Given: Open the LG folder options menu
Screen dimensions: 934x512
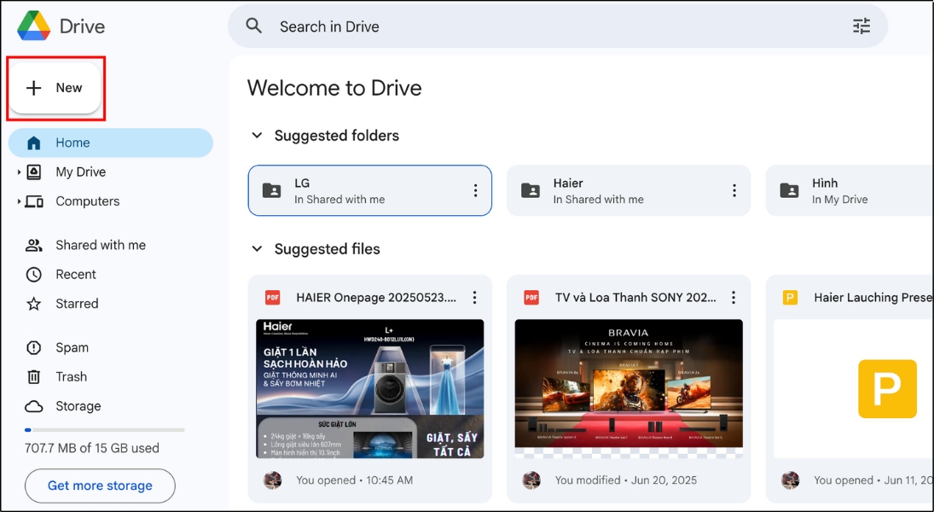Looking at the screenshot, I should pos(475,190).
